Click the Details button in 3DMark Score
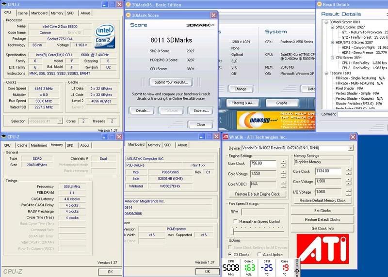Viewport: 388px width, 277px height. (x=143, y=111)
